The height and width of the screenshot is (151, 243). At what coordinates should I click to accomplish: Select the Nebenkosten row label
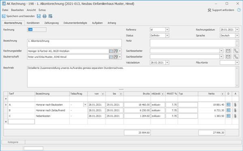[43, 116]
